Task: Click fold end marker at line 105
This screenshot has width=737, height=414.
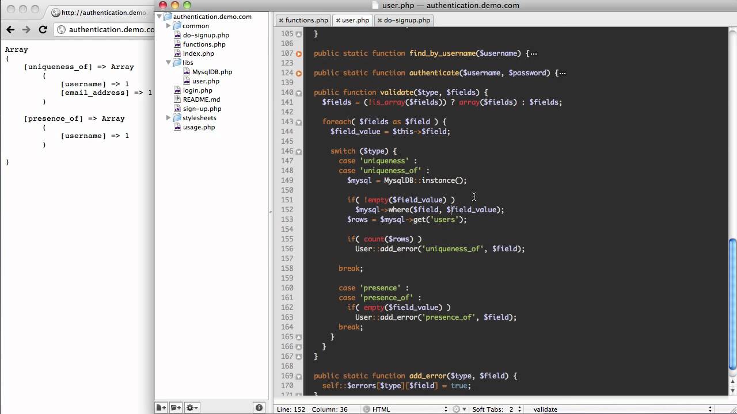Action: pyautogui.click(x=299, y=34)
